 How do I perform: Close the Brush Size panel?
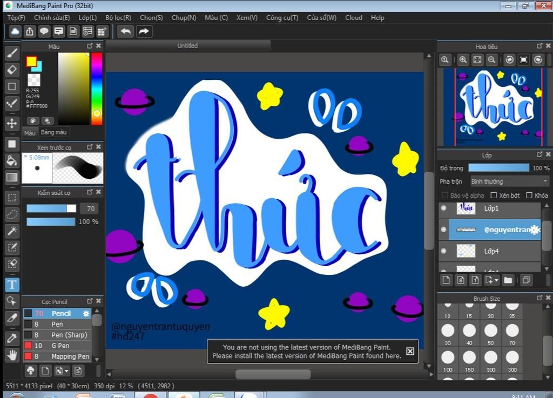(548, 298)
